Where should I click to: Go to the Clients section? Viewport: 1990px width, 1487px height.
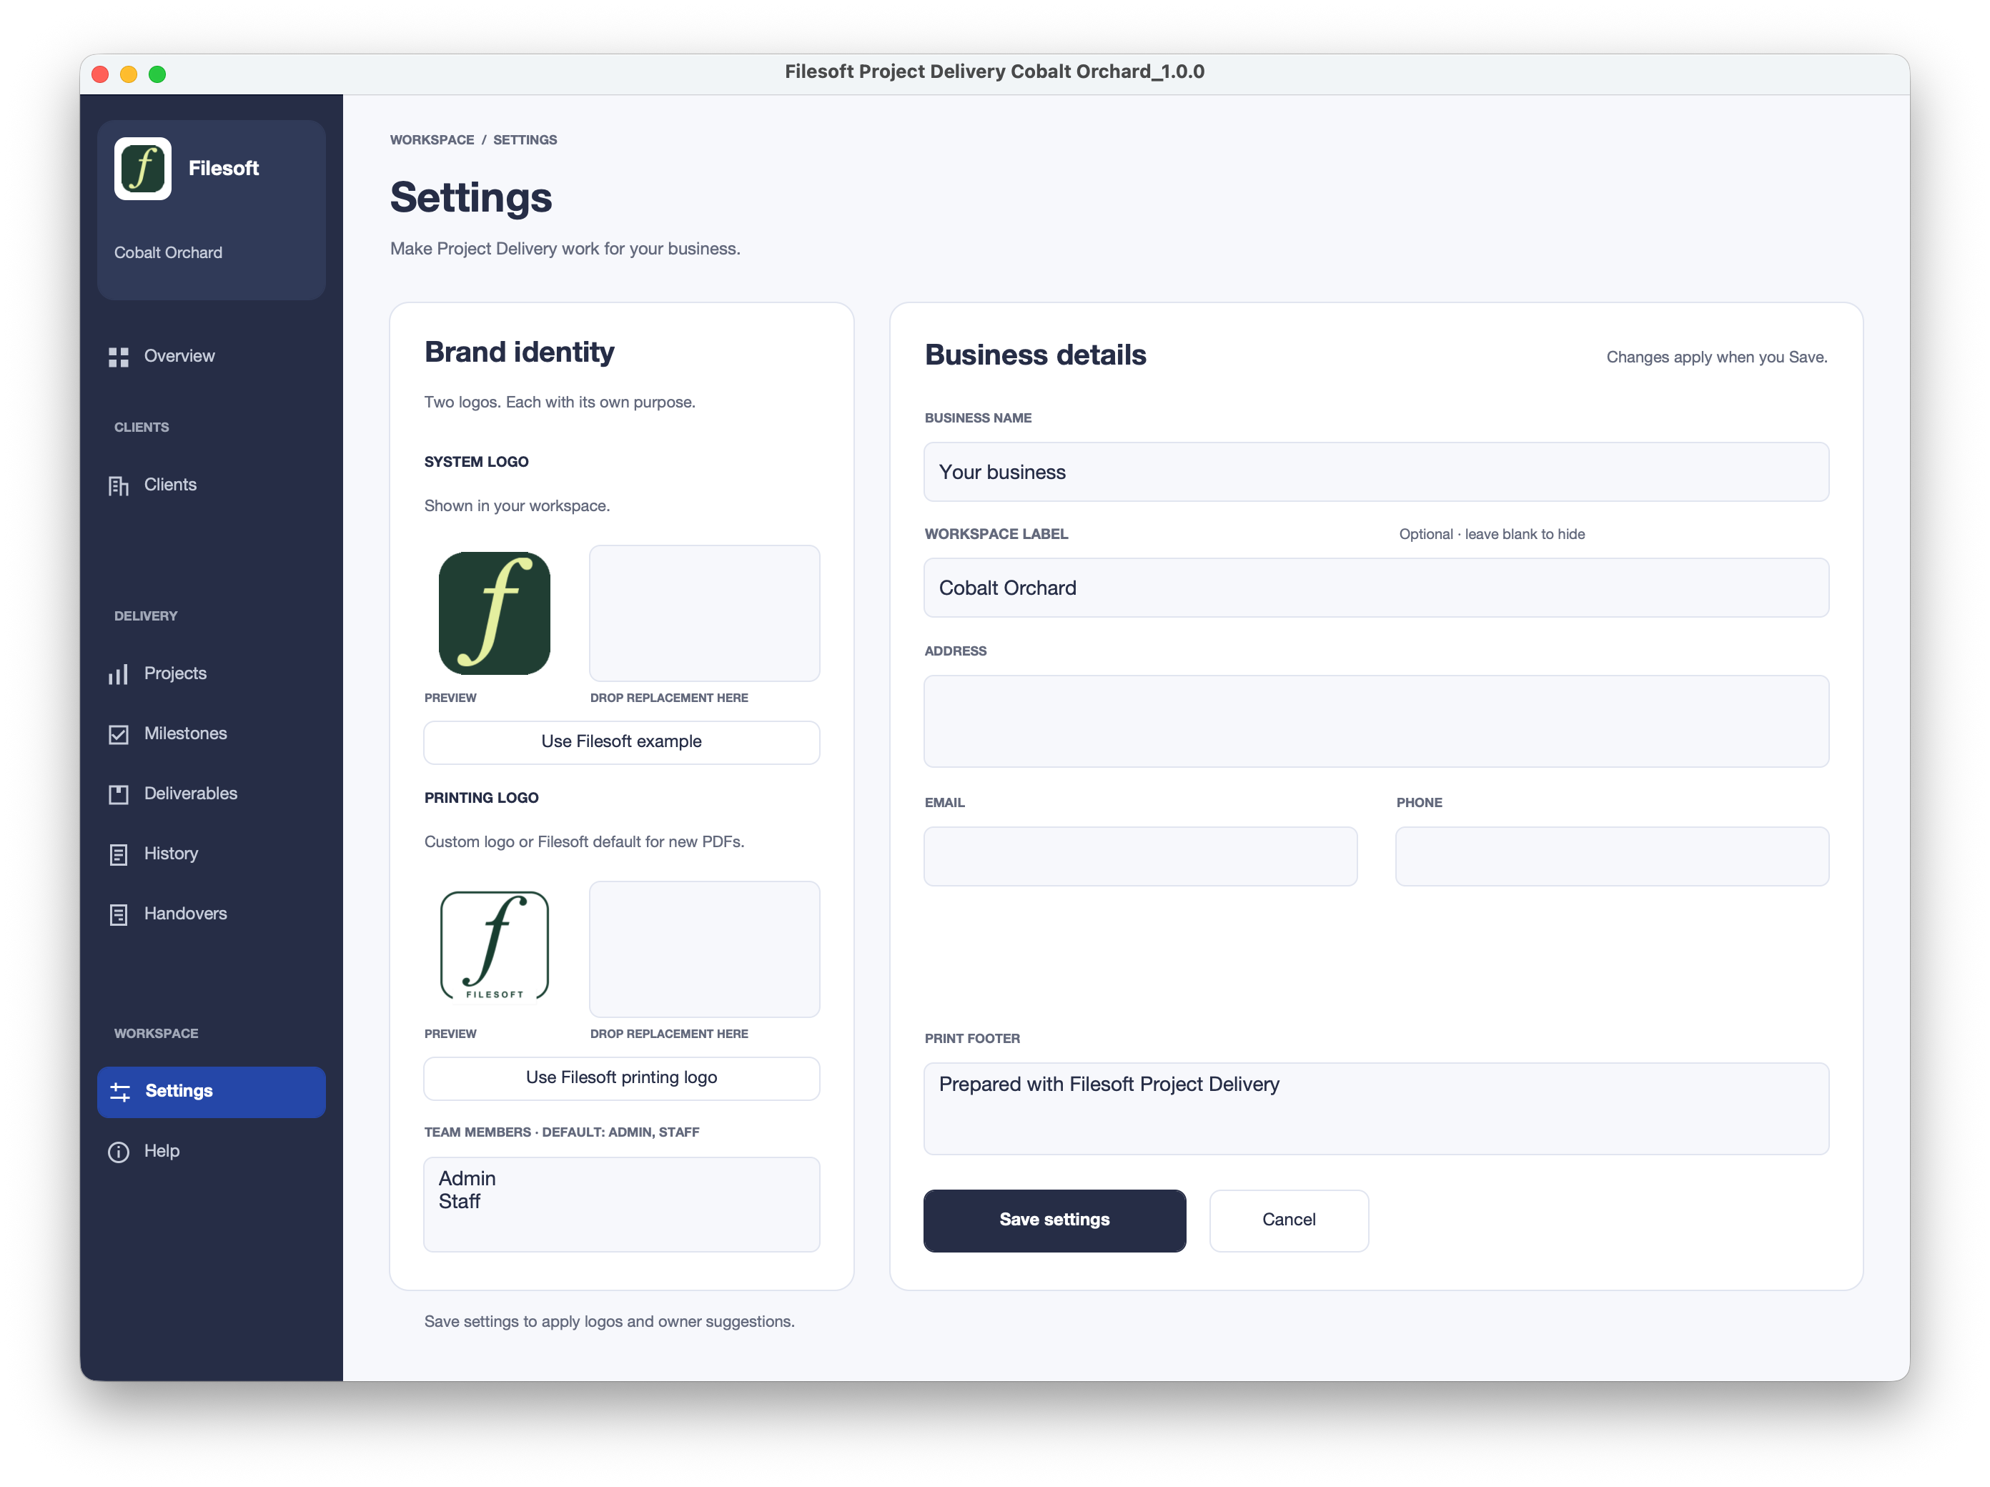point(212,485)
